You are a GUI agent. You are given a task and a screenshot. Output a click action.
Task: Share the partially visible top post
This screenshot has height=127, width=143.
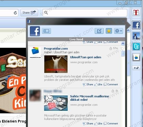point(88,42)
